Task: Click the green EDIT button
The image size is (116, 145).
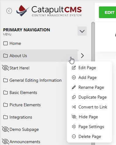Action: tap(107, 12)
